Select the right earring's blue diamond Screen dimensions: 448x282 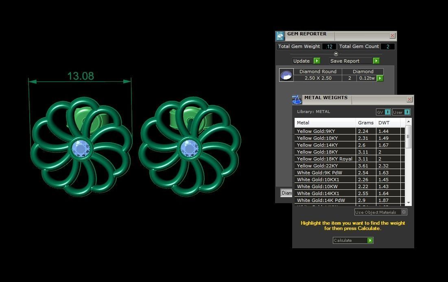(190, 148)
